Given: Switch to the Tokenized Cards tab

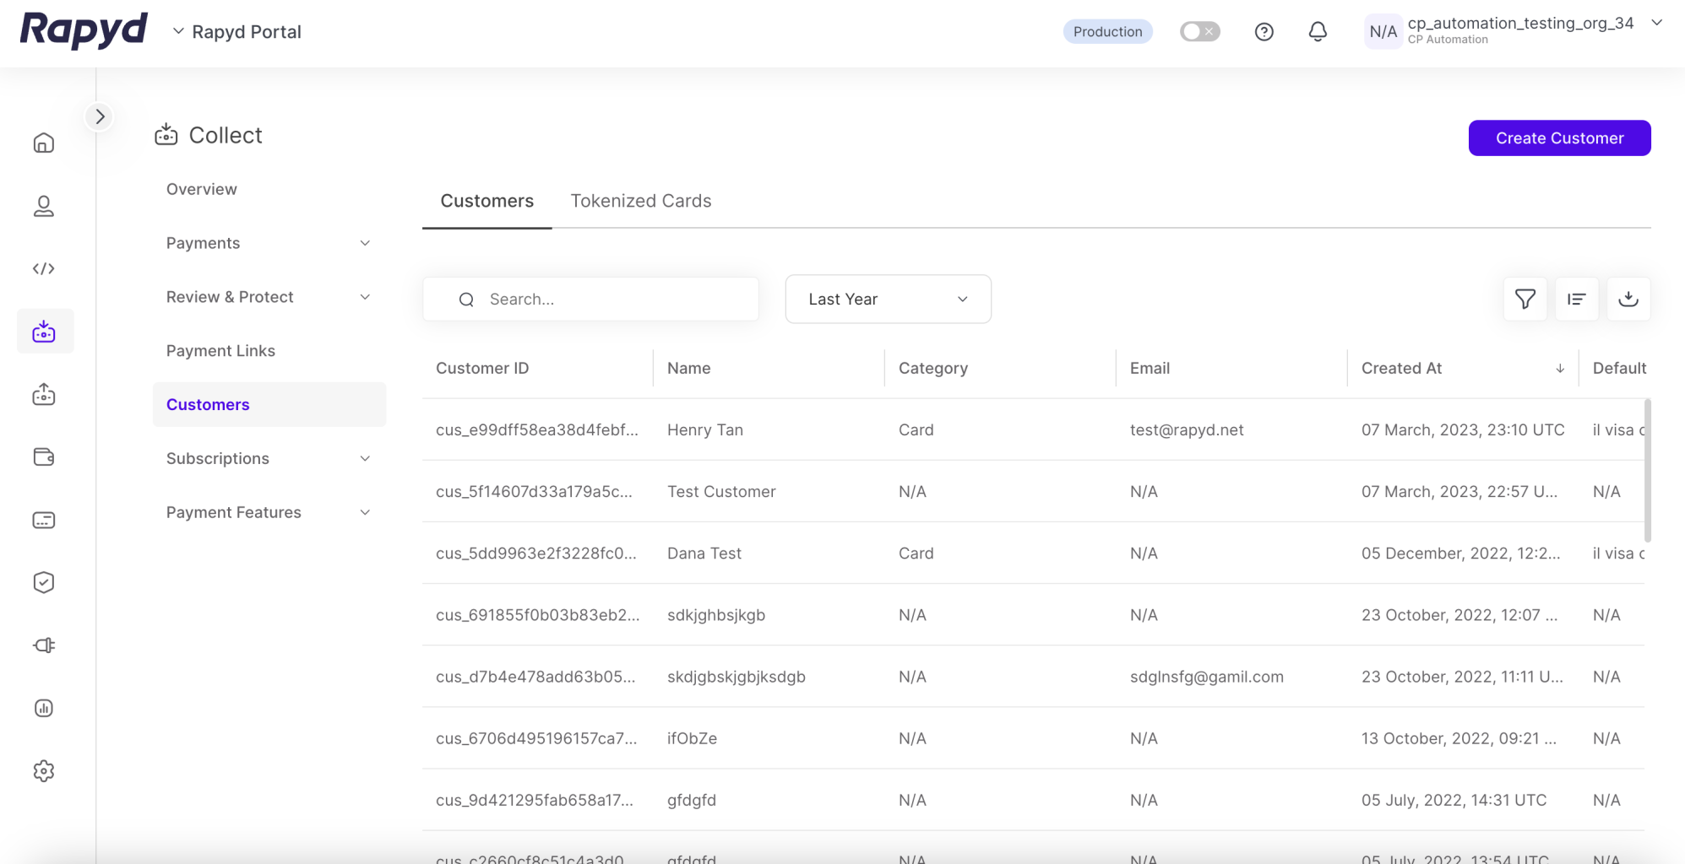Looking at the screenshot, I should click(640, 201).
